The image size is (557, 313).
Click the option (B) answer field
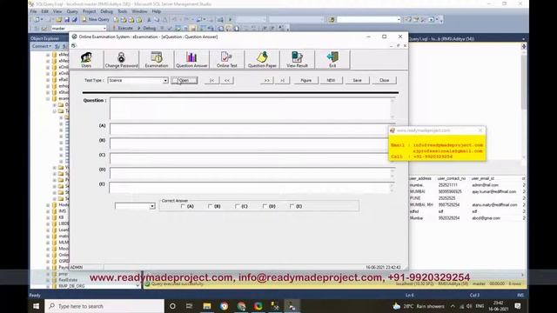(250, 143)
